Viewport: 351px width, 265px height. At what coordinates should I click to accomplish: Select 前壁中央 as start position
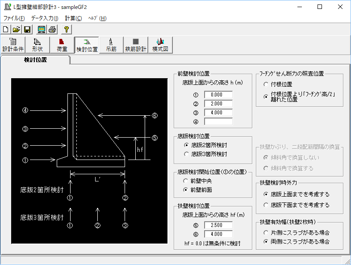pyautogui.click(x=185, y=181)
